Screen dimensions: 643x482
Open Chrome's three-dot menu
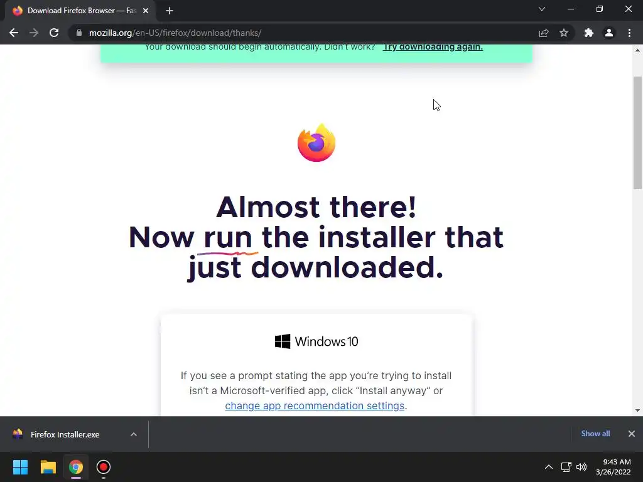[x=629, y=33]
